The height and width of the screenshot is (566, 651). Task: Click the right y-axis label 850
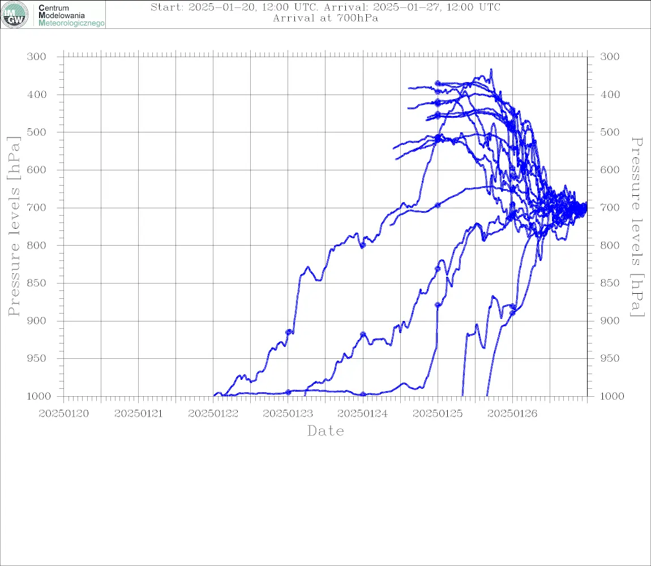pyautogui.click(x=610, y=283)
